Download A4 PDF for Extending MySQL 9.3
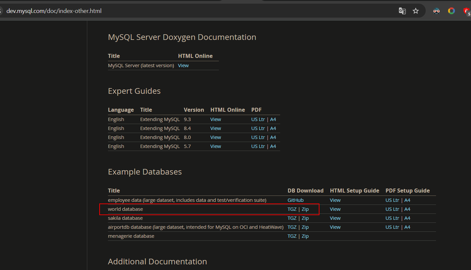Image resolution: width=471 pixels, height=270 pixels. 273,119
